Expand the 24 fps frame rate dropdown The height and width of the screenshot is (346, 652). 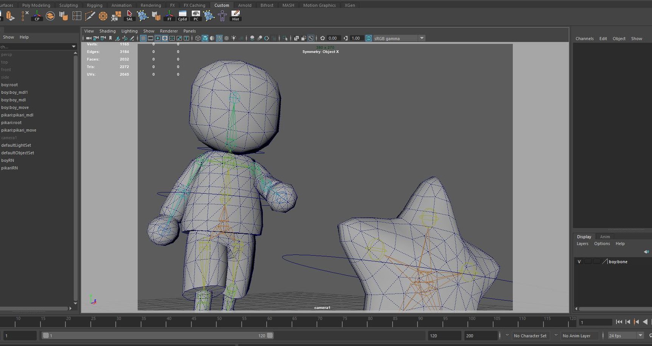(640, 335)
